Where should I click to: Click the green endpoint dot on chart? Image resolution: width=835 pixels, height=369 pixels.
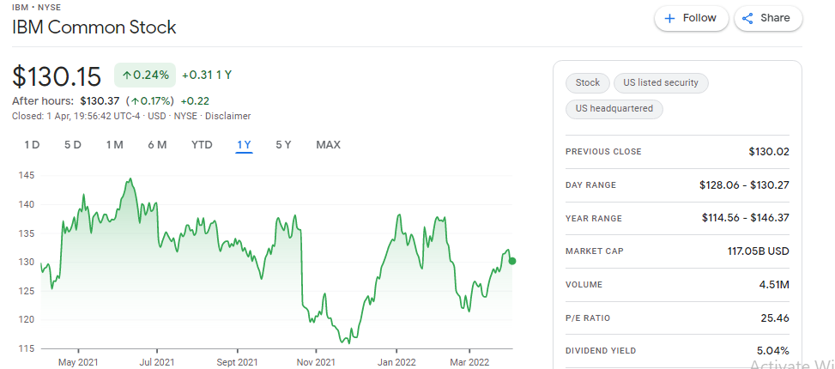512,261
